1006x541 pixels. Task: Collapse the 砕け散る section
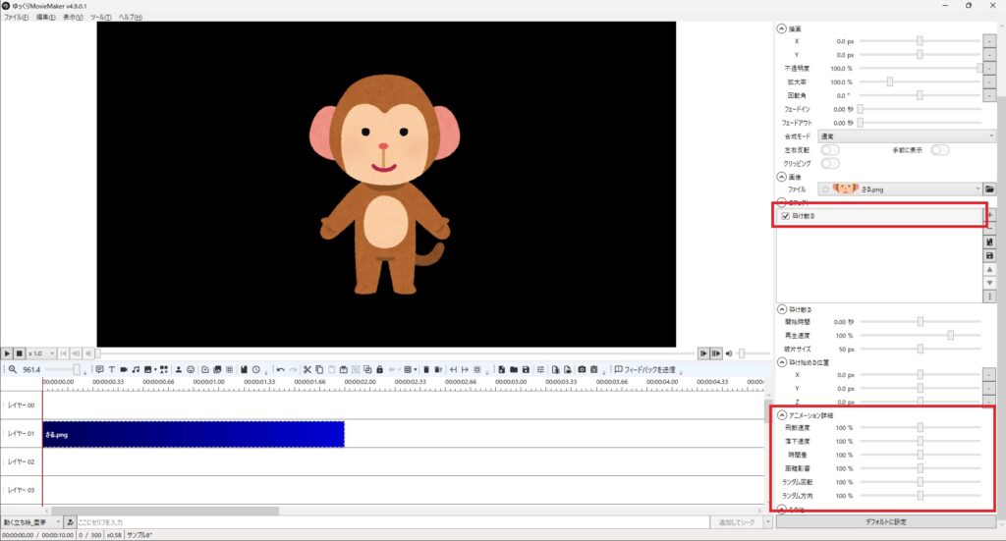tap(781, 309)
